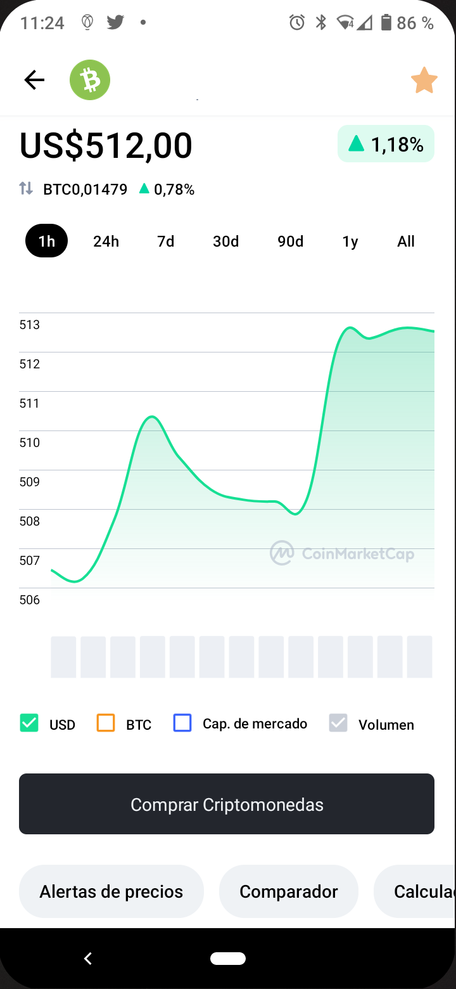Tap the green Bitcoin Cash logo
This screenshot has height=989, width=456.
(x=90, y=80)
